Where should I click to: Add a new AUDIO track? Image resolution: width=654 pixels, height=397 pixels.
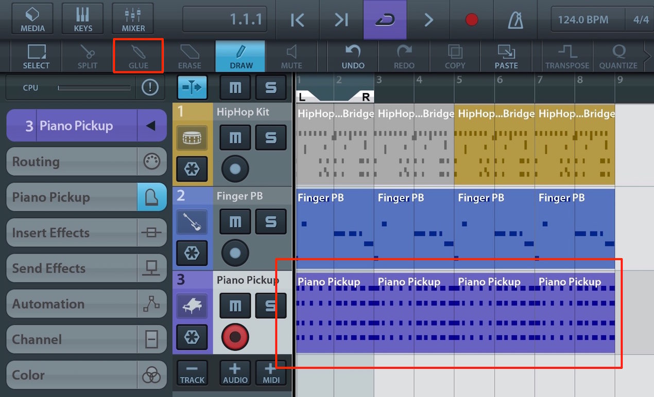point(235,373)
